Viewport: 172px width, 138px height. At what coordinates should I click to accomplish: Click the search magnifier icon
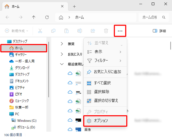click(164, 17)
